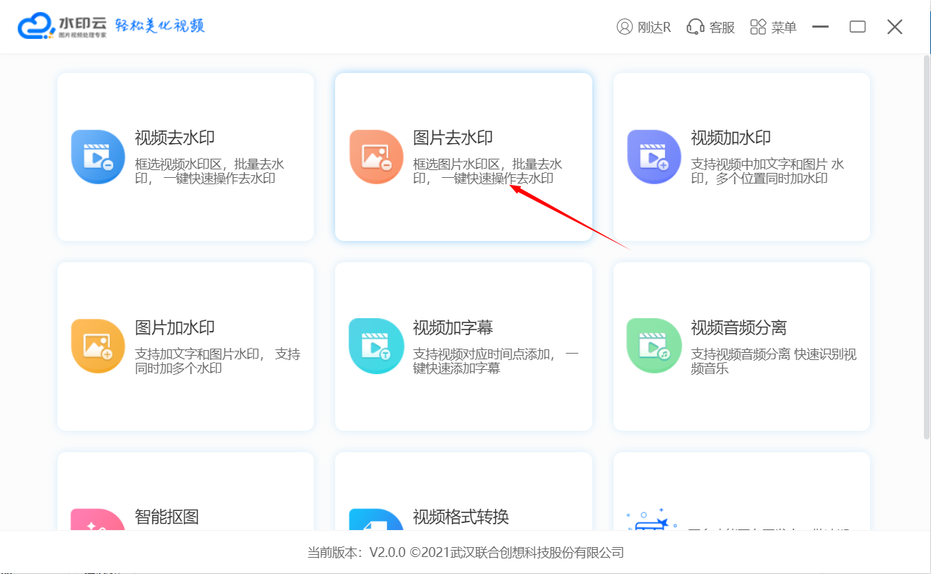931x574 pixels.
Task: Open the 视频加字幕 cyan icon
Action: point(376,346)
